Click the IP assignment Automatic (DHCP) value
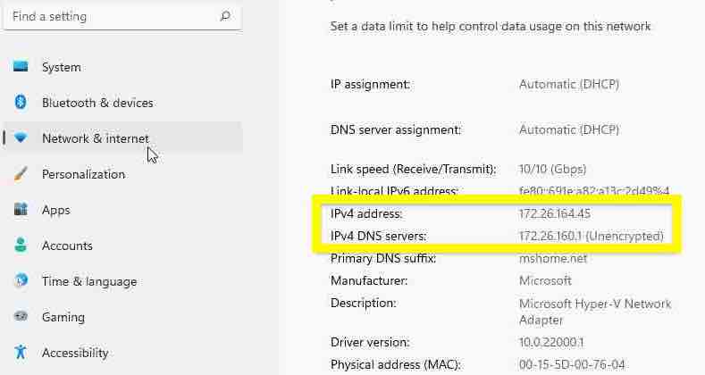 (x=568, y=85)
